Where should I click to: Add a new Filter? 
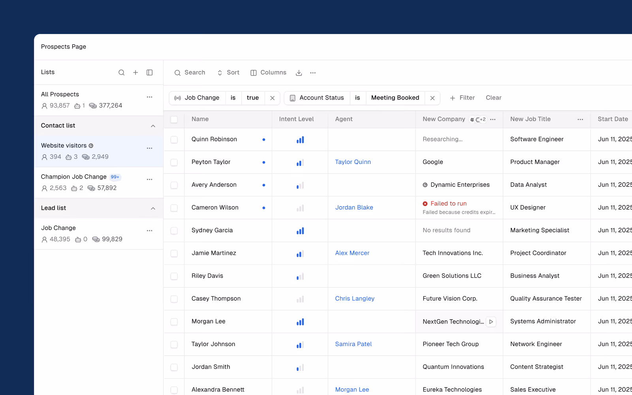point(462,98)
